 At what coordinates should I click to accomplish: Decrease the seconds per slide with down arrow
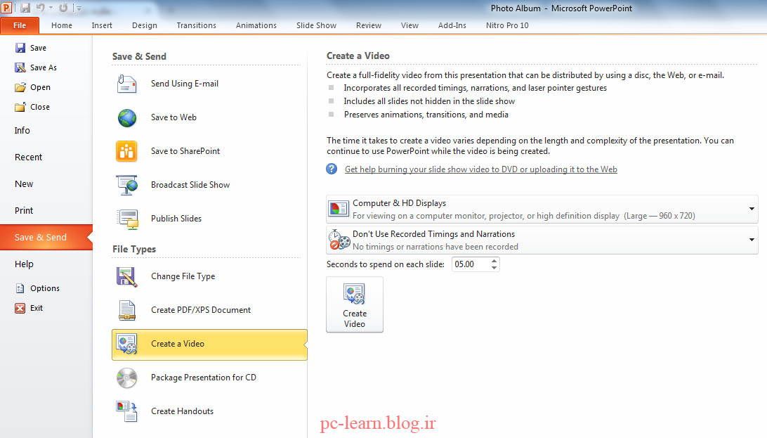click(x=494, y=268)
